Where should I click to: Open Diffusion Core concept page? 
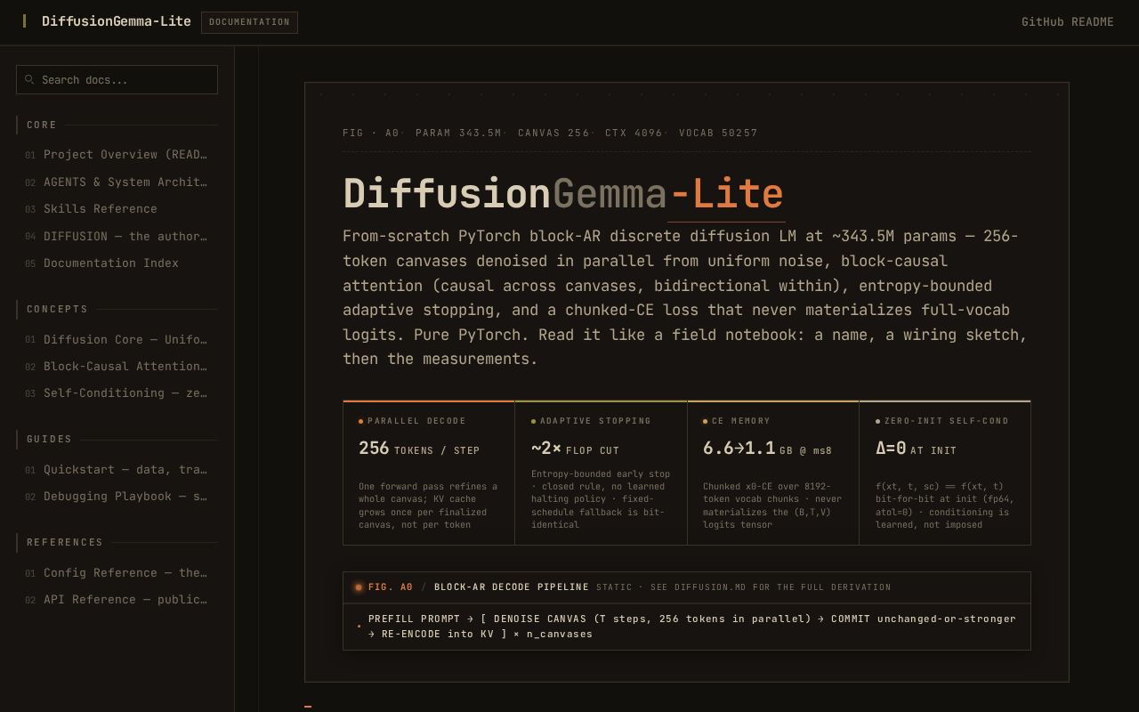point(117,340)
